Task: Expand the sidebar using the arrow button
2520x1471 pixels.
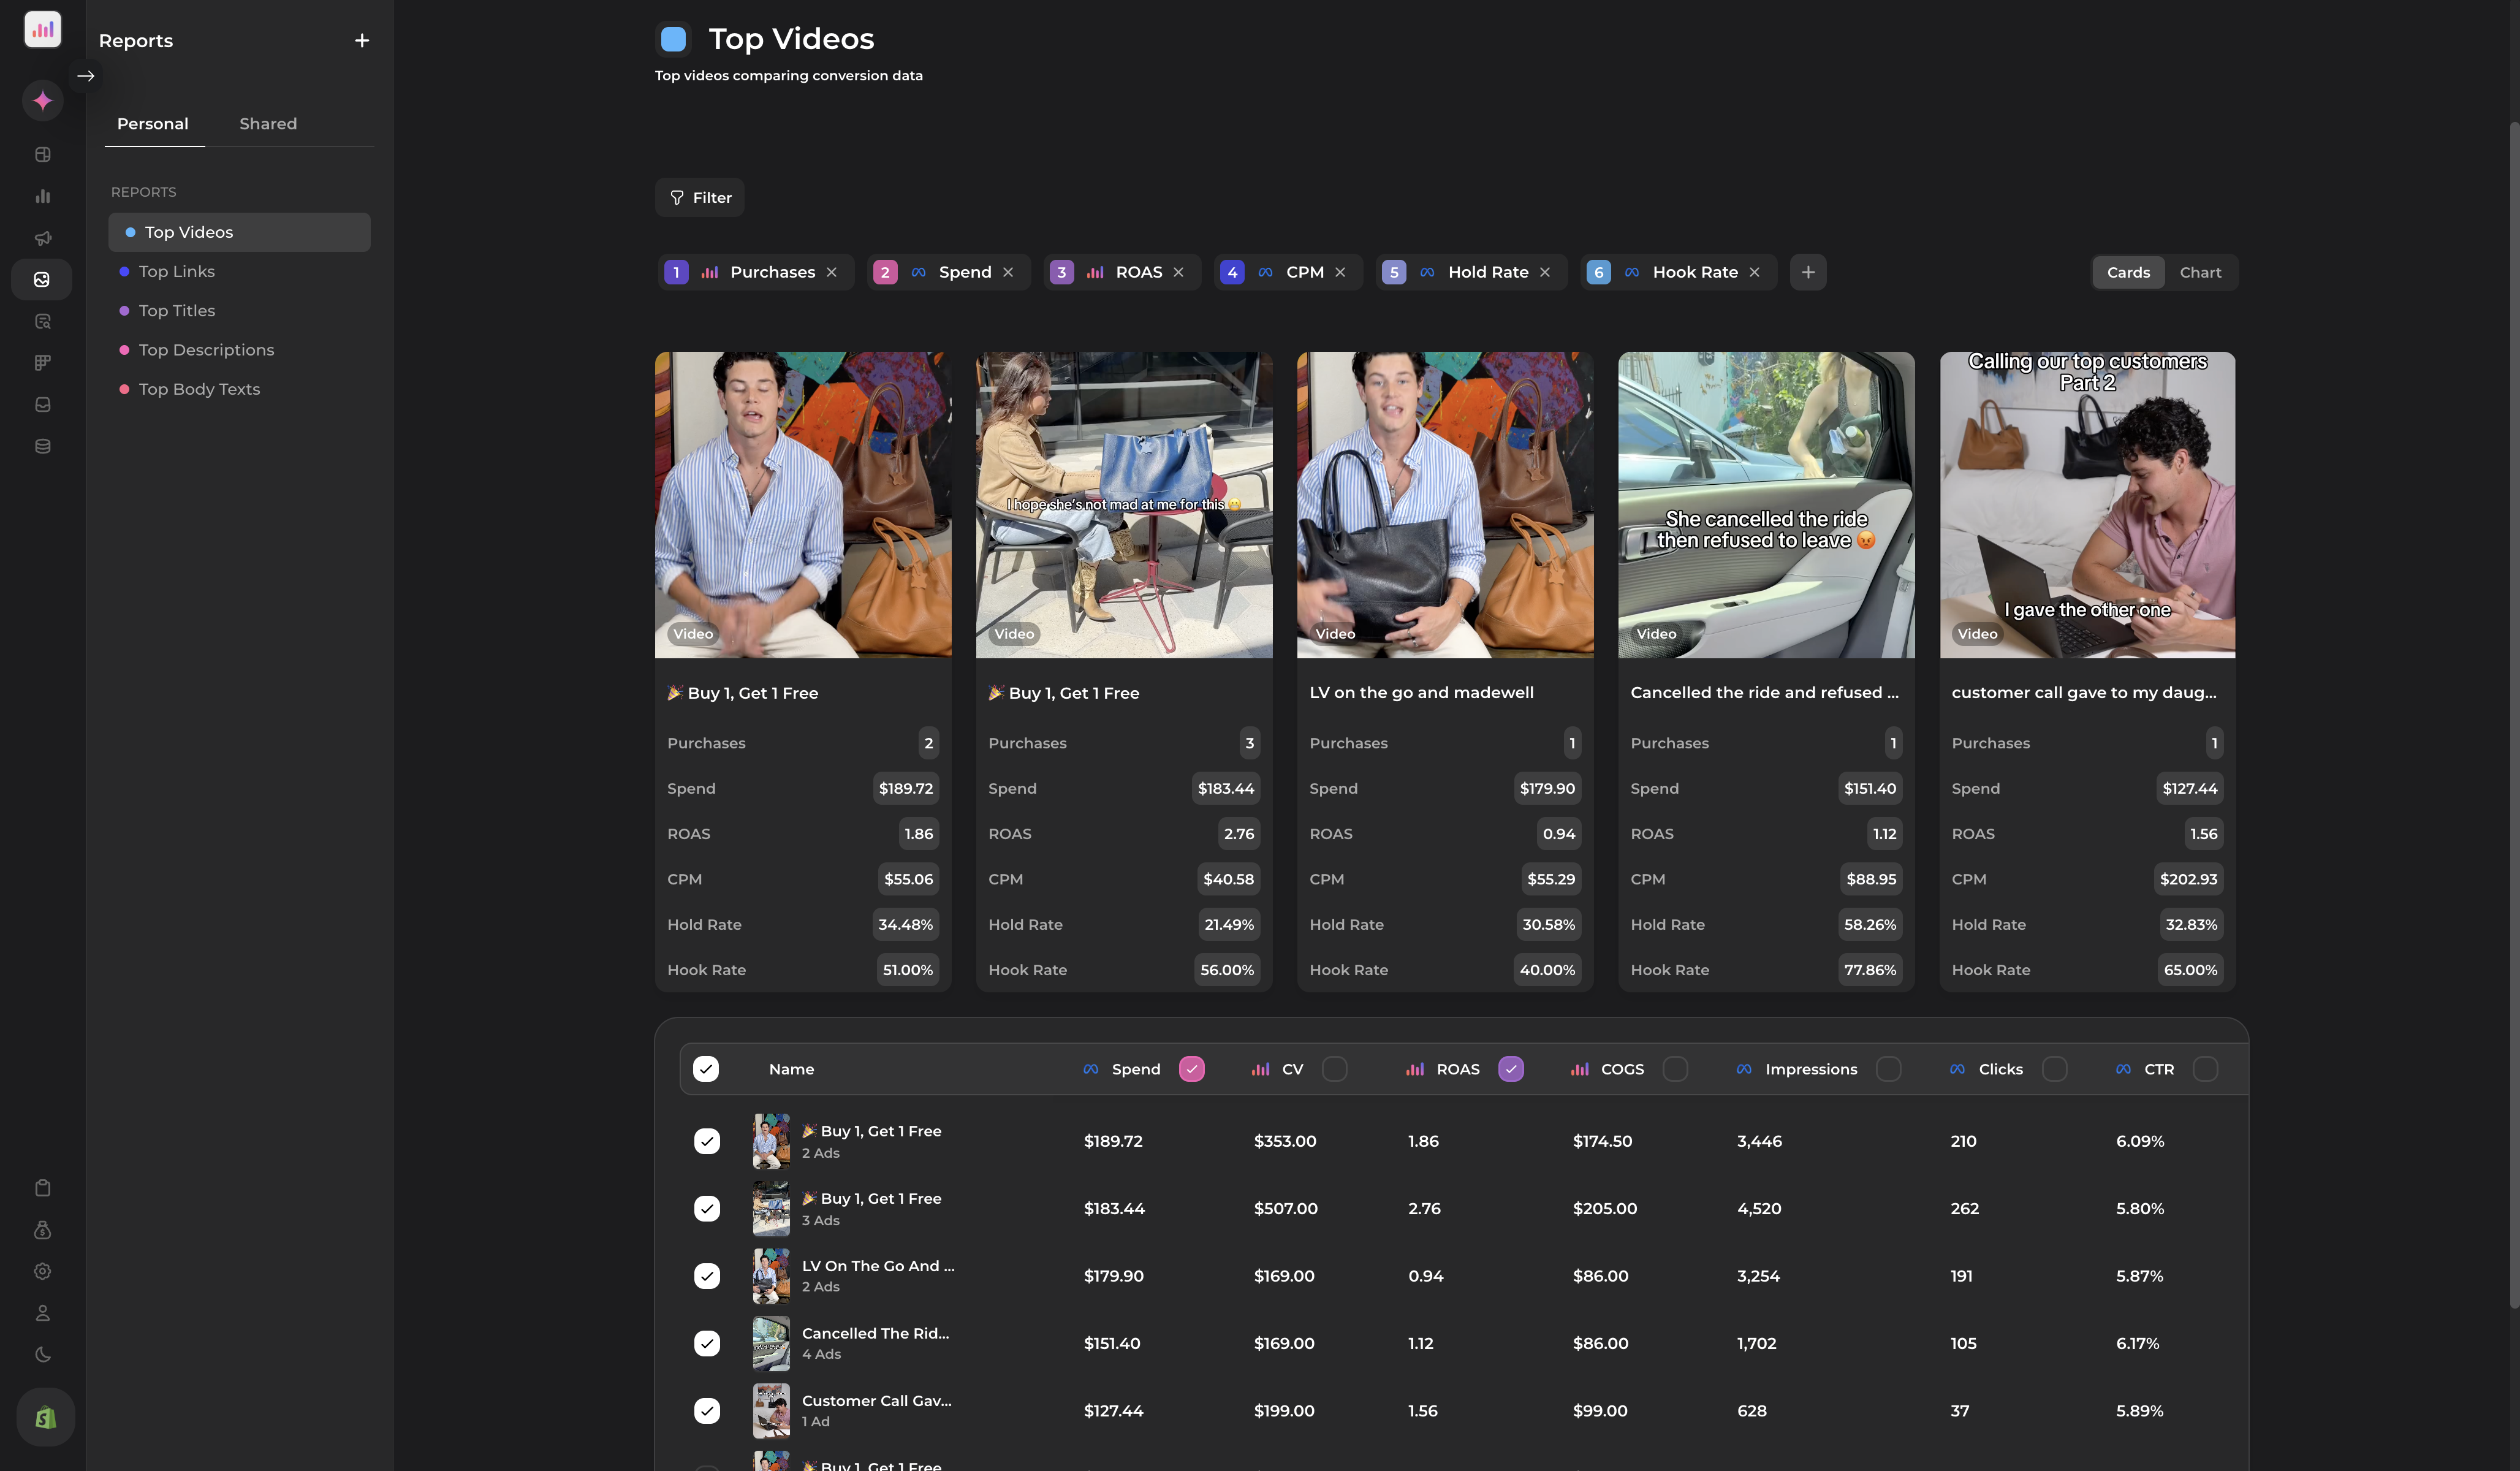Action: click(x=86, y=75)
